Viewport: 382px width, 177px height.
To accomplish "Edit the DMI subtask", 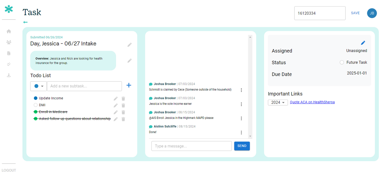I will click(x=116, y=105).
